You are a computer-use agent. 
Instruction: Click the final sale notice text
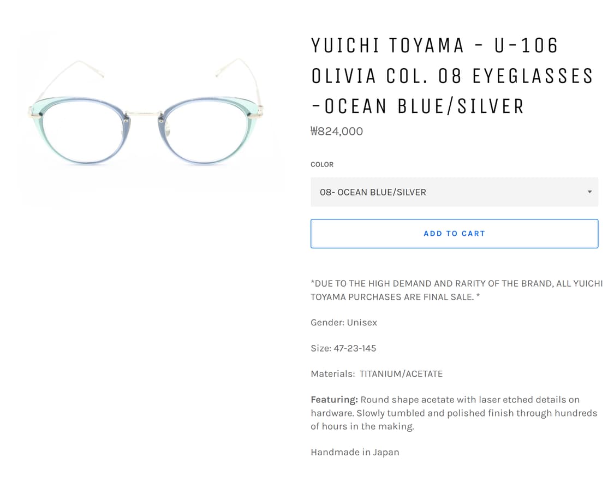point(456,290)
